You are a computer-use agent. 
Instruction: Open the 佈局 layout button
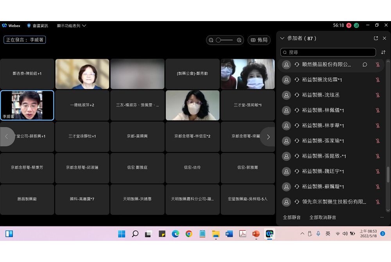click(x=259, y=40)
